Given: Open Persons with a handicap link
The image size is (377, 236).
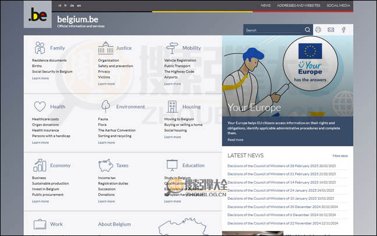Looking at the screenshot, I should [51, 136].
